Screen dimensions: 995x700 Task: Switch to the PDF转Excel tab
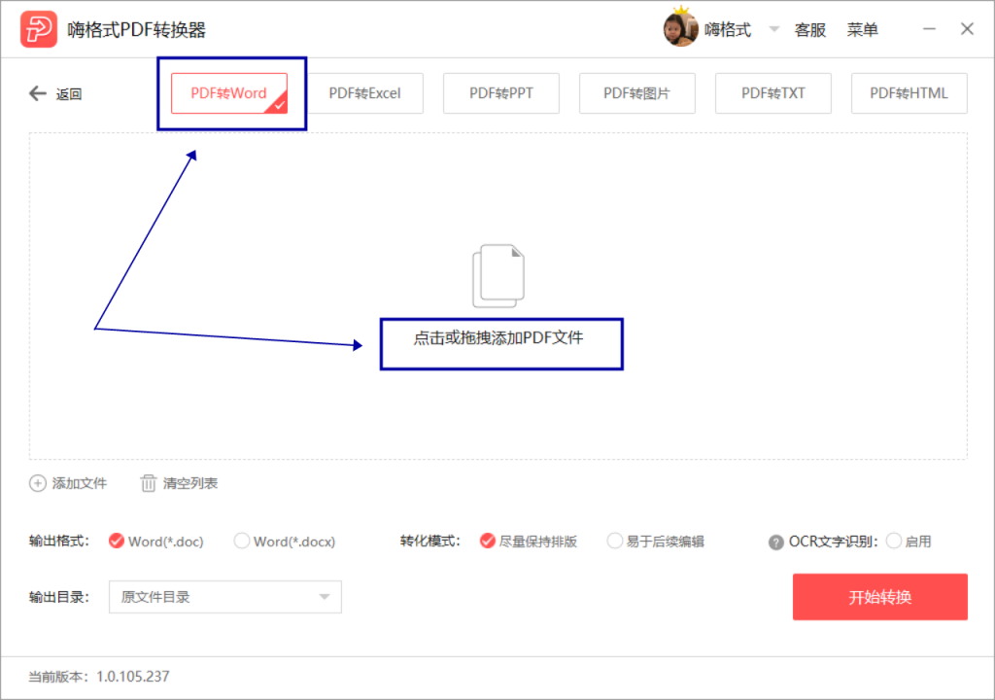click(x=365, y=93)
